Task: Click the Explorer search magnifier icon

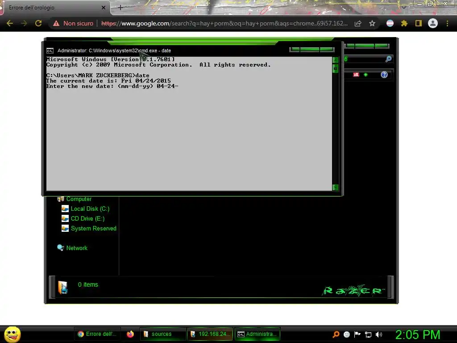Action: click(388, 59)
